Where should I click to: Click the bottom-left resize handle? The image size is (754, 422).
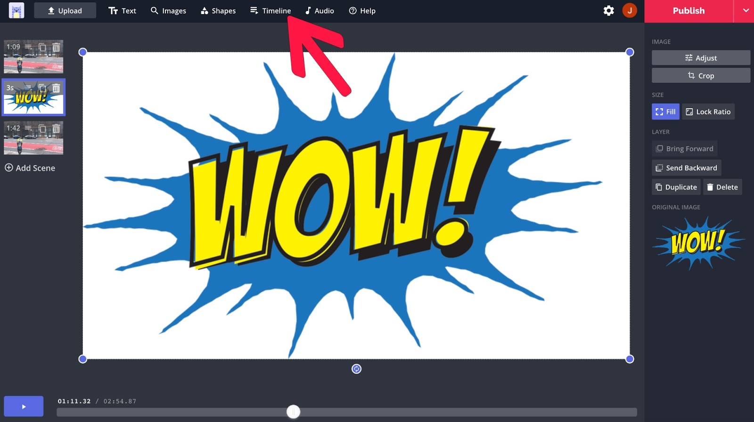tap(82, 359)
